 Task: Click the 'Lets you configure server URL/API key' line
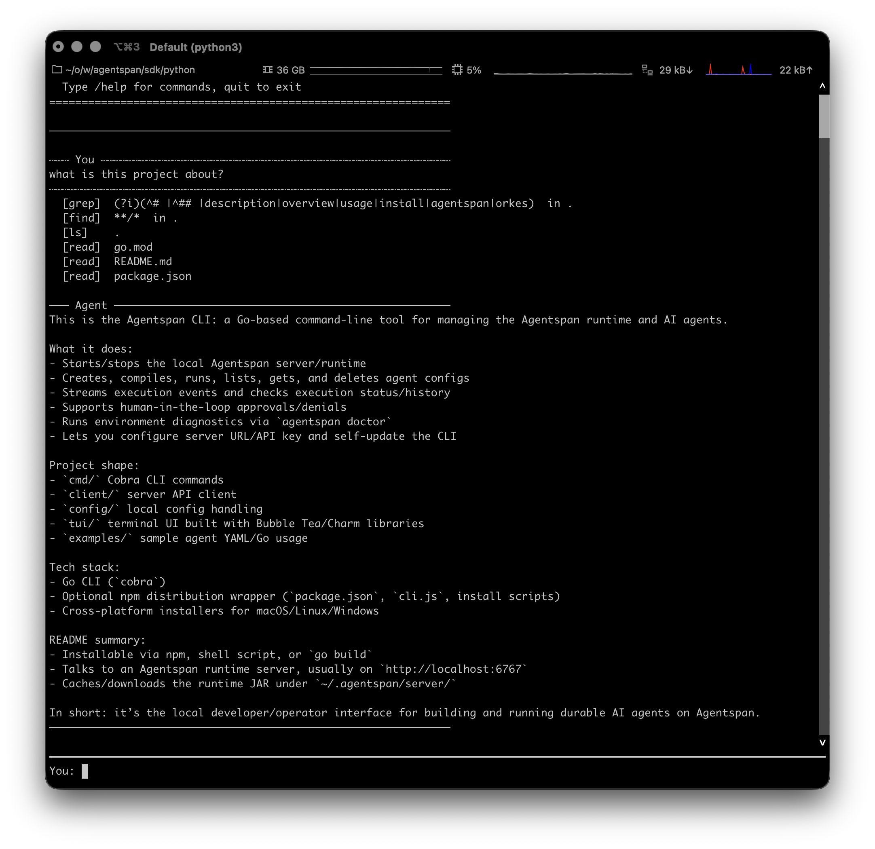coord(253,436)
